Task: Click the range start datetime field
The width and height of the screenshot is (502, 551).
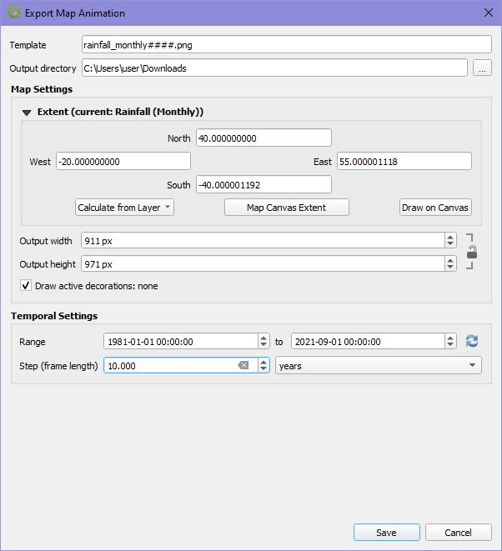Action: click(x=181, y=341)
